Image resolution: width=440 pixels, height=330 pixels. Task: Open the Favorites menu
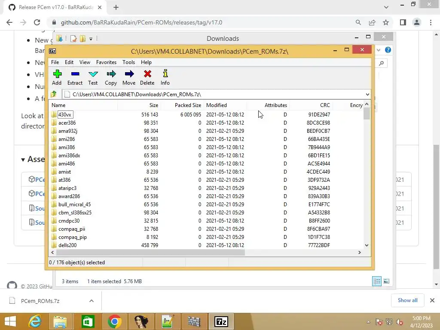(106, 62)
